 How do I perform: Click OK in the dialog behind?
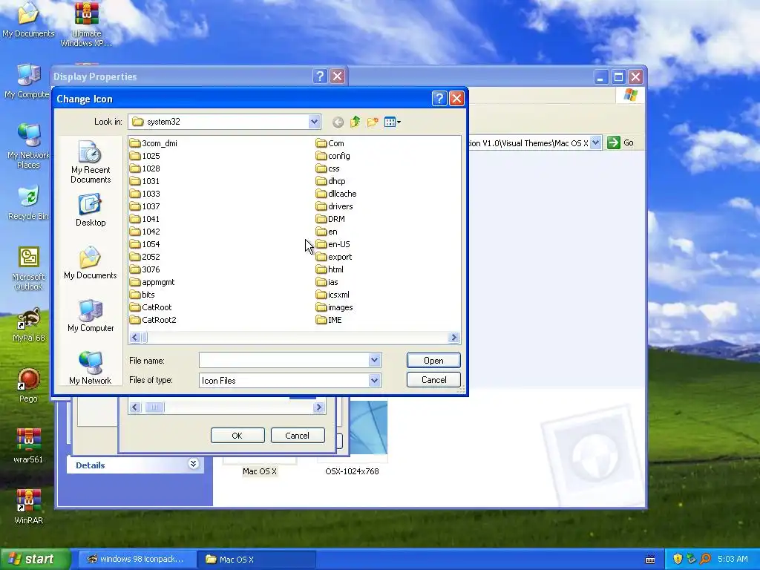click(237, 435)
